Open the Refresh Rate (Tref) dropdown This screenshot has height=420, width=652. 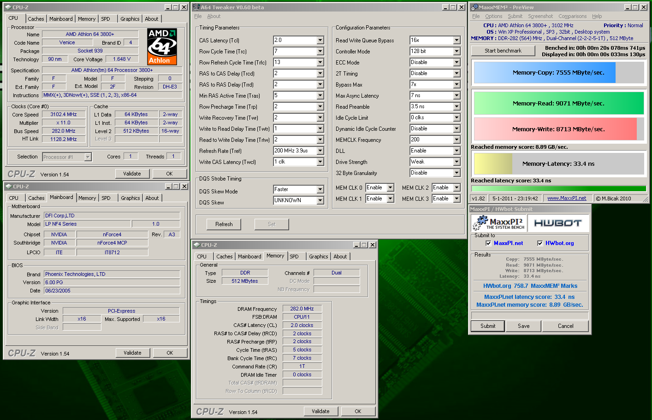[320, 151]
